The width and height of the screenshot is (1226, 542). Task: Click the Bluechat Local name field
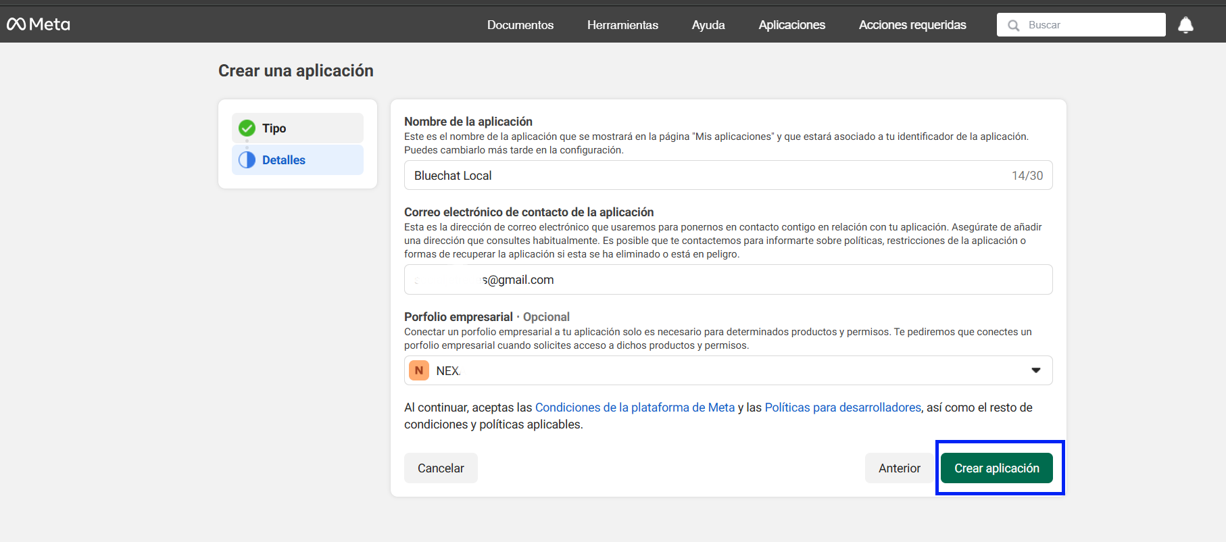(710, 176)
